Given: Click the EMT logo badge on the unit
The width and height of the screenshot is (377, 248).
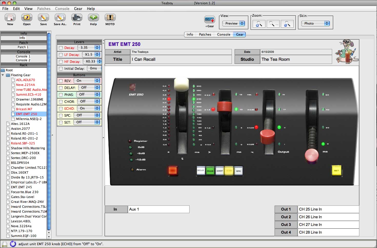Looking at the screenshot, I should (x=132, y=87).
